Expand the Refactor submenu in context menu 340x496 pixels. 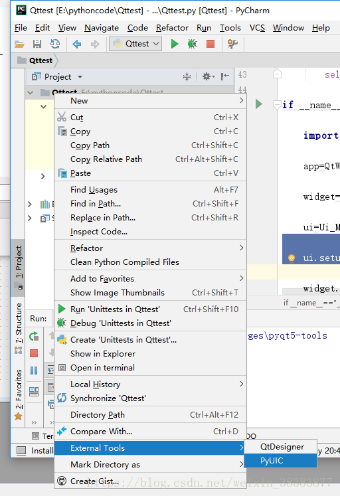click(x=150, y=248)
